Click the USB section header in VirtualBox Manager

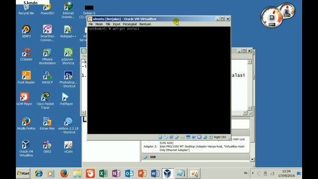pyautogui.click(x=195, y=157)
